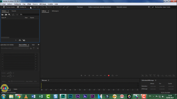The image size is (177, 99).
Task: Open the Sélection/Affichage panel menu
Action: 156,80
